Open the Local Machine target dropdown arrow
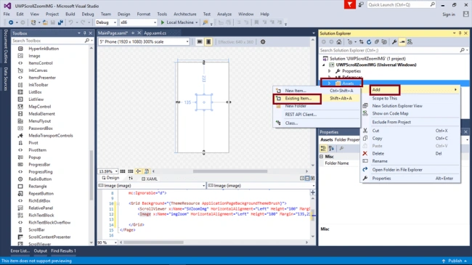The width and height of the screenshot is (472, 265). pyautogui.click(x=197, y=23)
